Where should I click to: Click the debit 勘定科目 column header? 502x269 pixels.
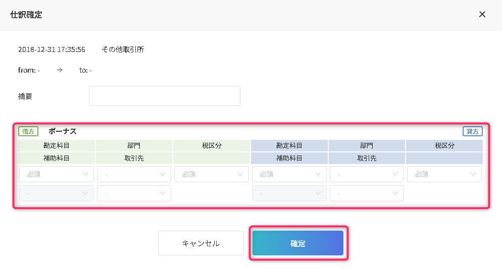57,145
